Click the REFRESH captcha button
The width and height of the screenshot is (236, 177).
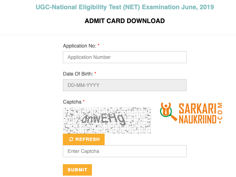[x=84, y=139]
